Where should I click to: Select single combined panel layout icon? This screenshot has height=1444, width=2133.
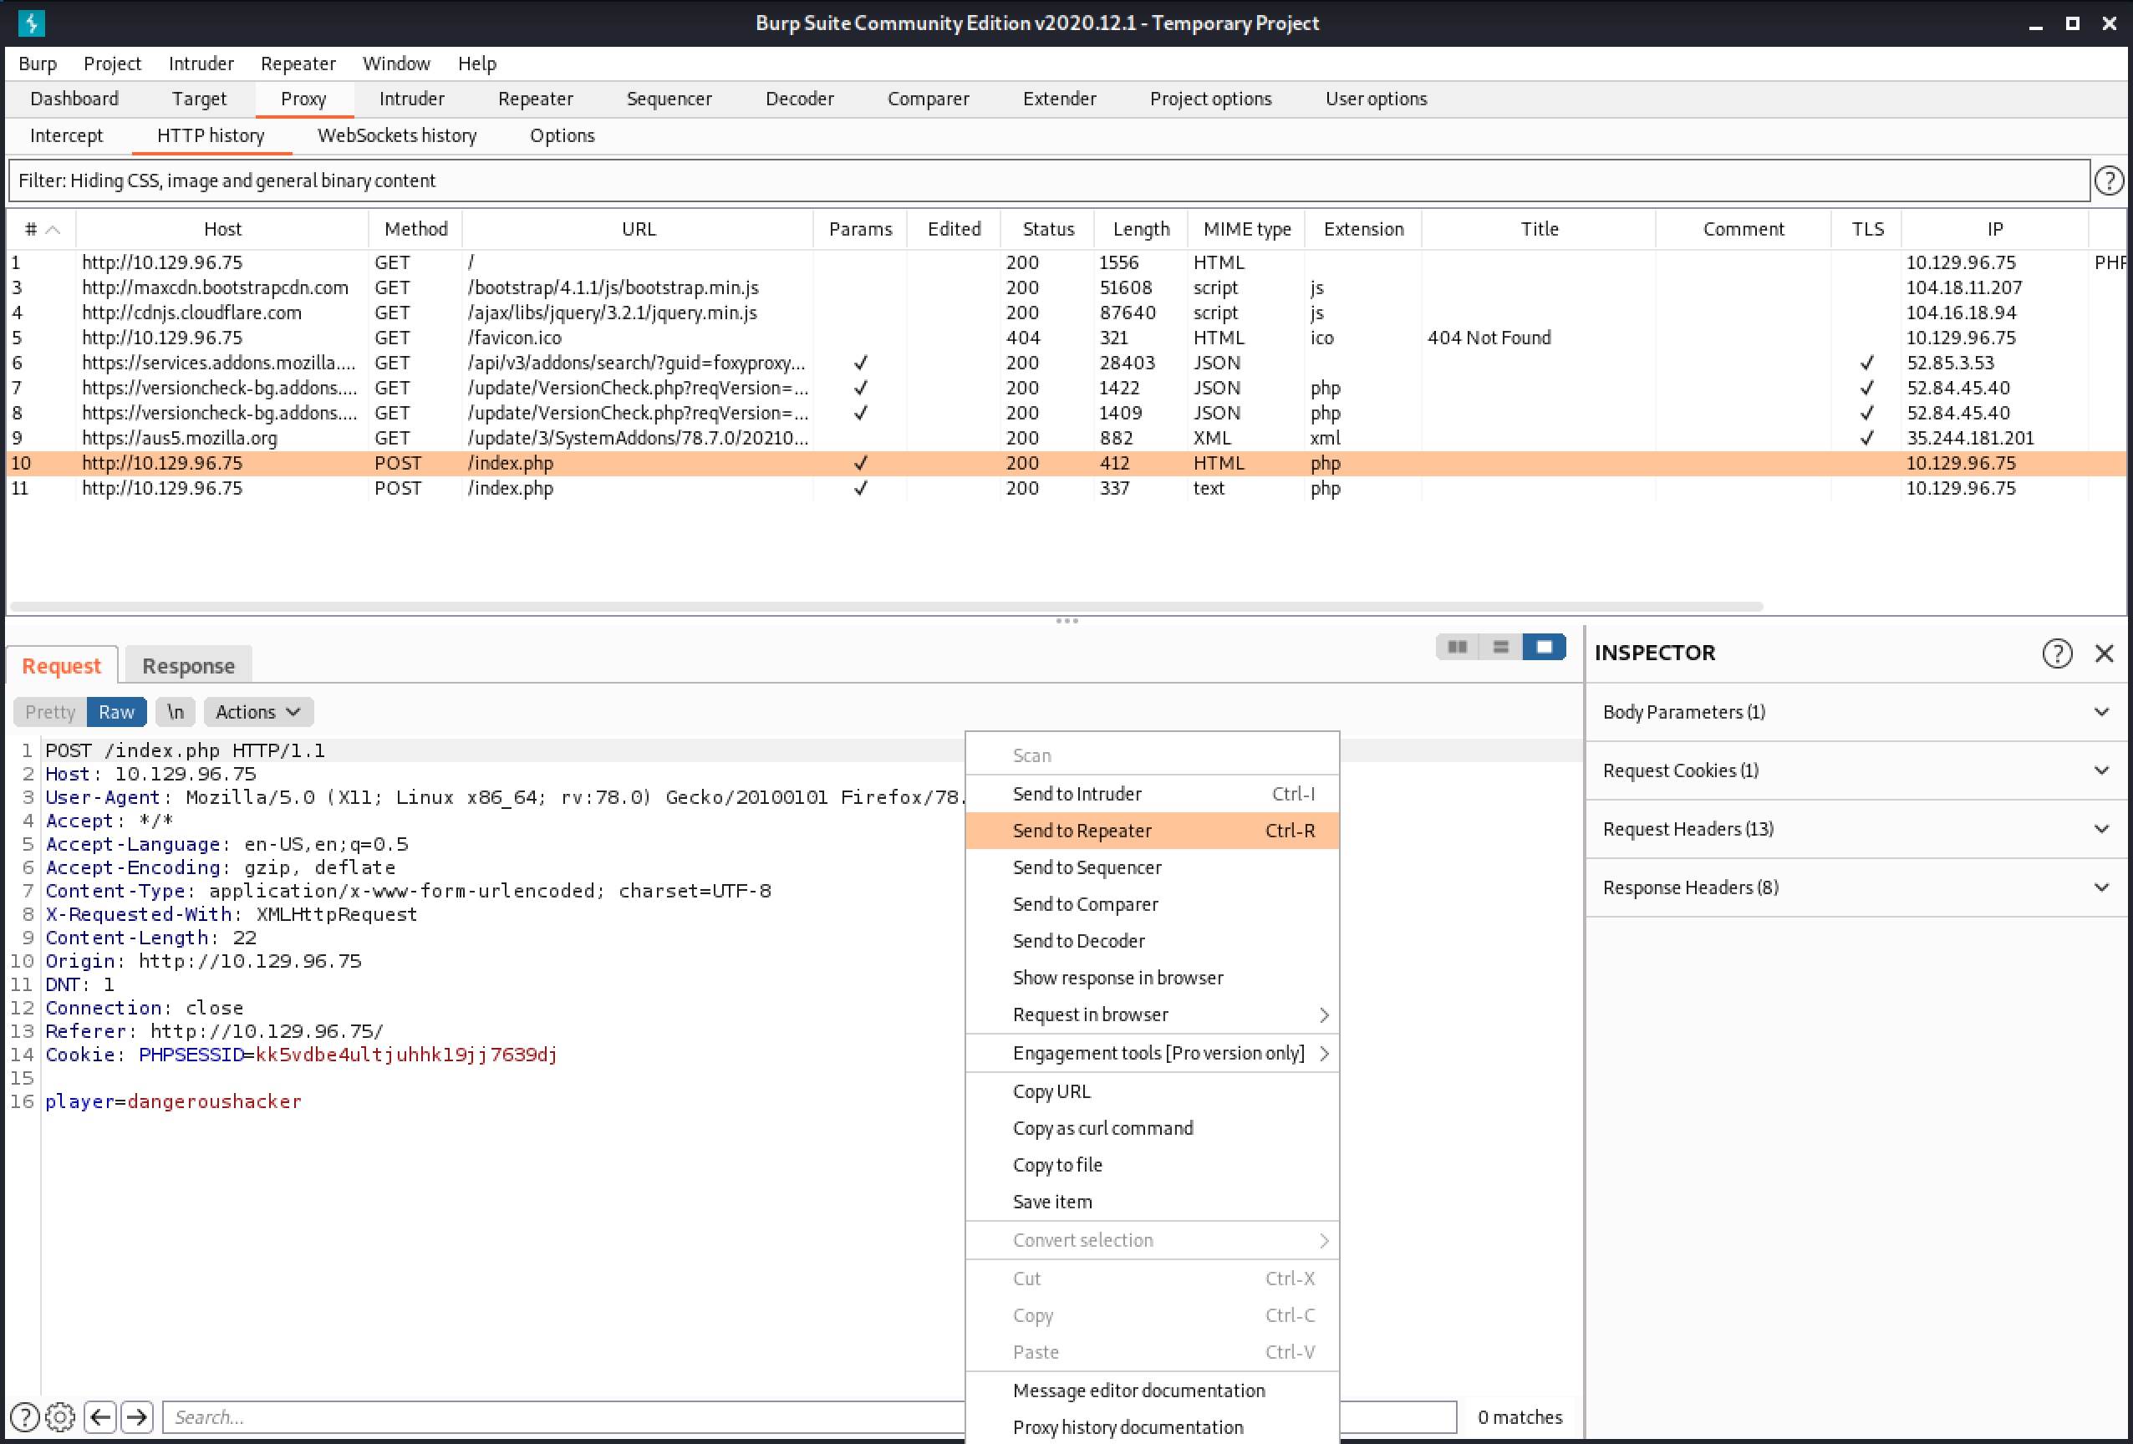(x=1544, y=647)
